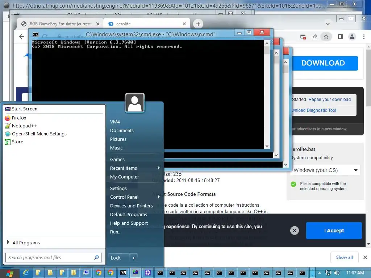The width and height of the screenshot is (371, 278).
Task: Open Internet Explorer from the taskbar
Action: [x=26, y=273]
